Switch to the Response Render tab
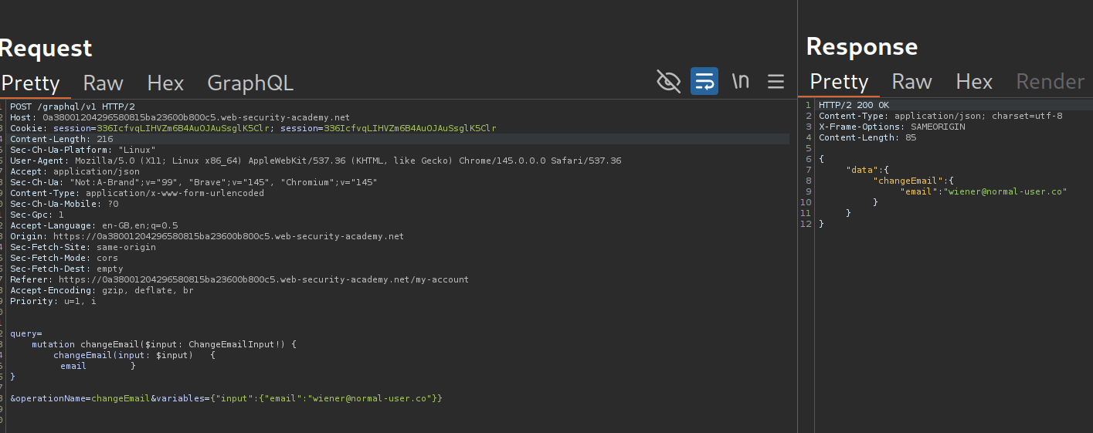 1050,81
